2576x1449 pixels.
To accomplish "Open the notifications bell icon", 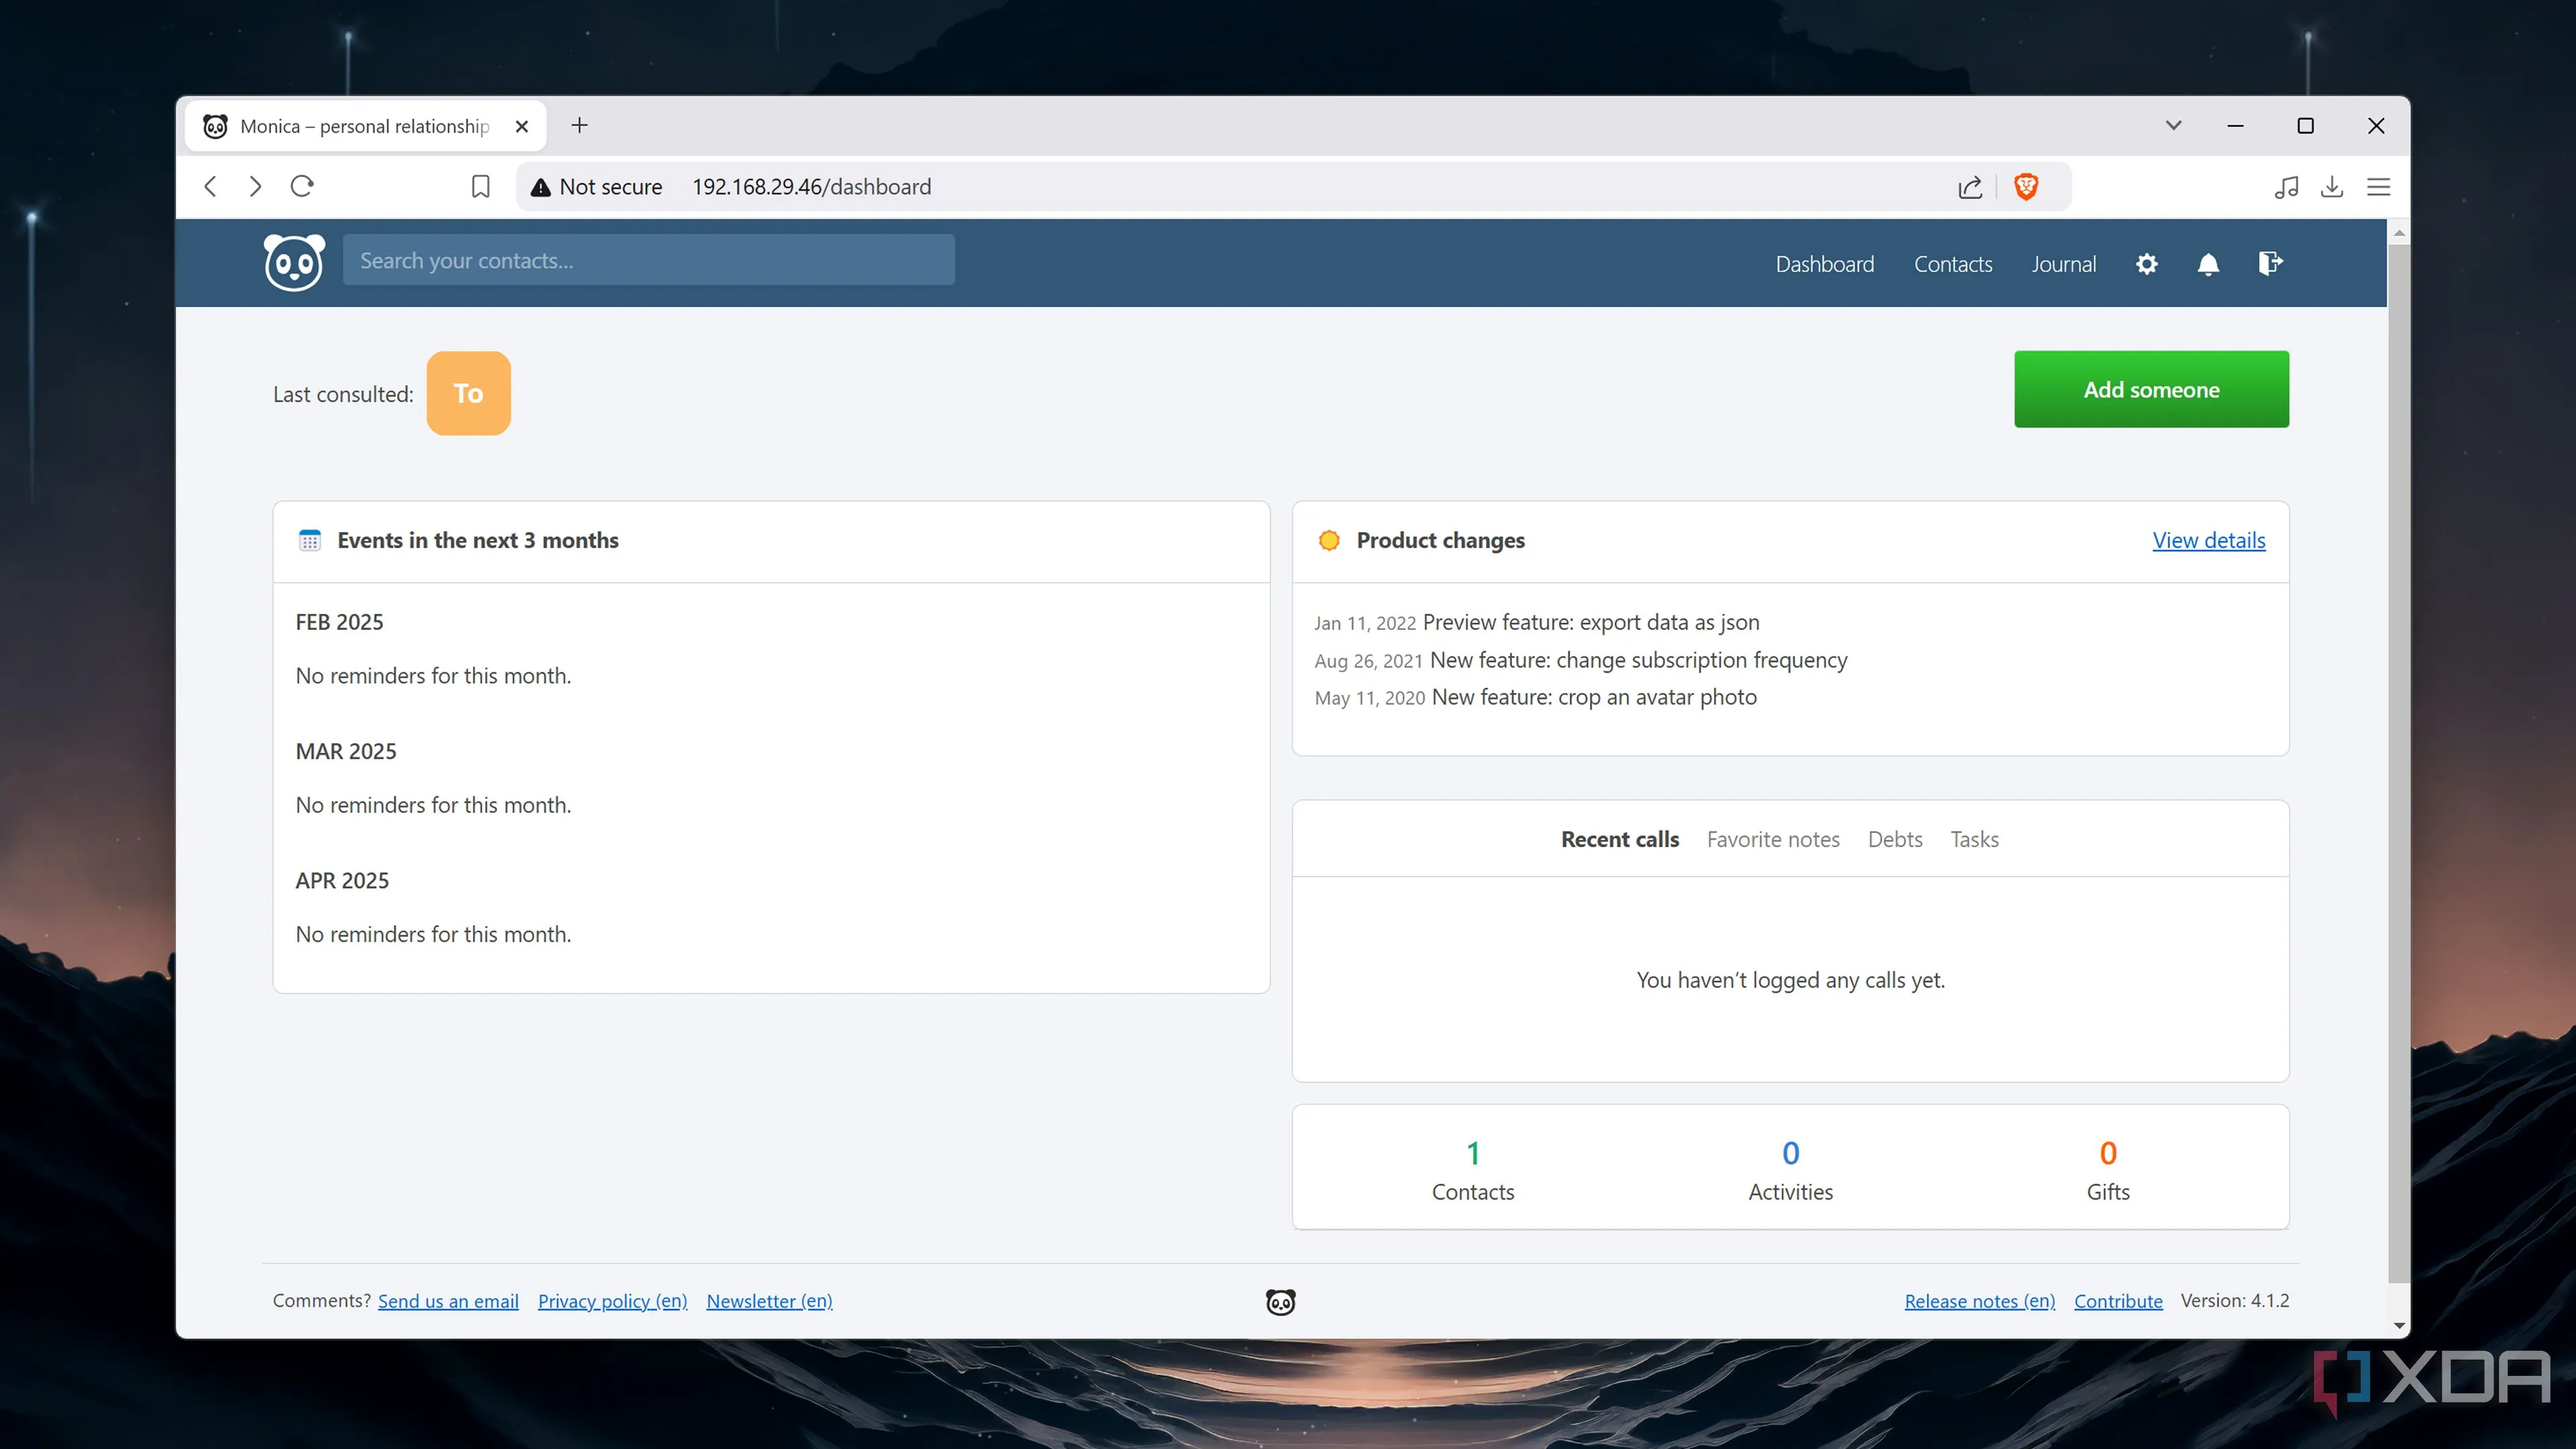I will coord(2208,264).
